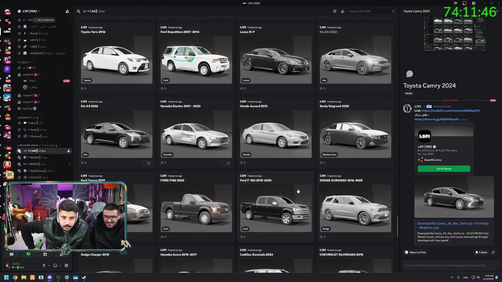Click the Toyota tag under Toyota Camry 2024 title

click(x=409, y=93)
